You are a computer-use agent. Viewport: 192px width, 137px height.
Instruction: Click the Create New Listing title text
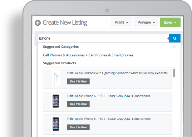pos(65,22)
